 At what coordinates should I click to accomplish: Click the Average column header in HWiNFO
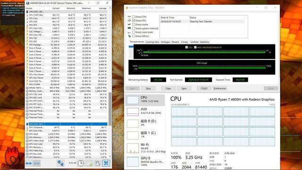[103, 8]
